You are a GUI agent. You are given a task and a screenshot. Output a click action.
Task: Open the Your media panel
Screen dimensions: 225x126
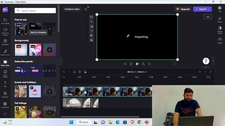coord(5,21)
